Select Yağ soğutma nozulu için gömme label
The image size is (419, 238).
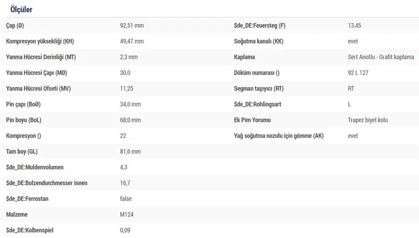coord(279,136)
